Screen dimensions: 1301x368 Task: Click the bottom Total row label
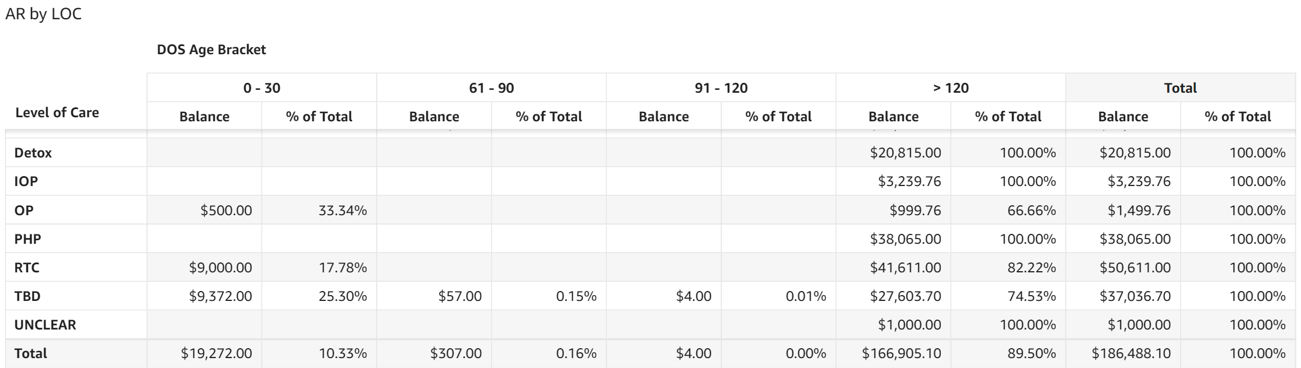31,353
